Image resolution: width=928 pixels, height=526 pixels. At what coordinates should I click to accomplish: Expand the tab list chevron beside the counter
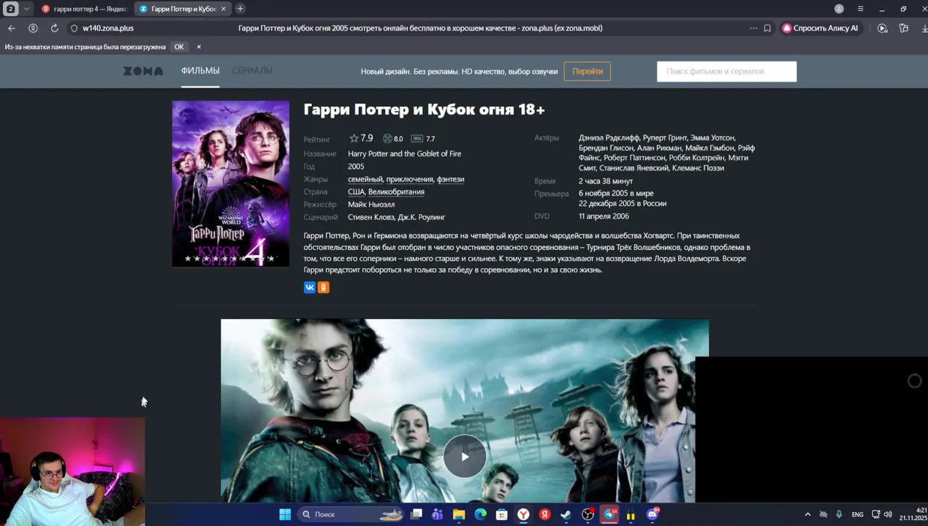pyautogui.click(x=27, y=9)
